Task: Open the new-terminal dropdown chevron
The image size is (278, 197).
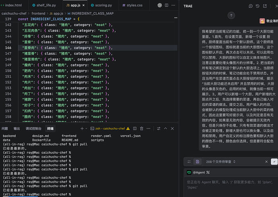Action: [86, 128]
